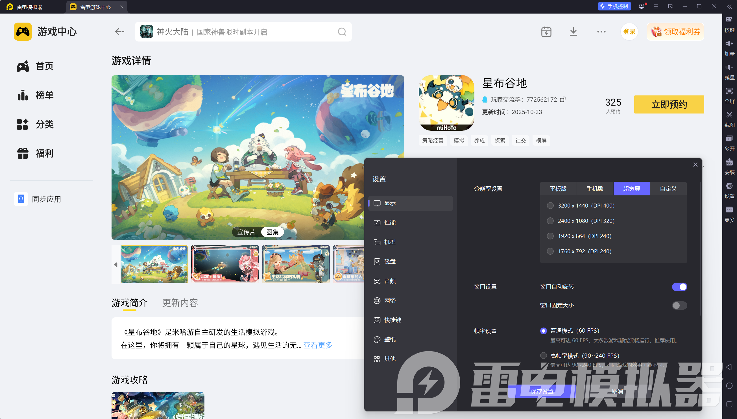Open the three-dots more menu in the header
Screen dimensions: 737x419
pos(601,32)
